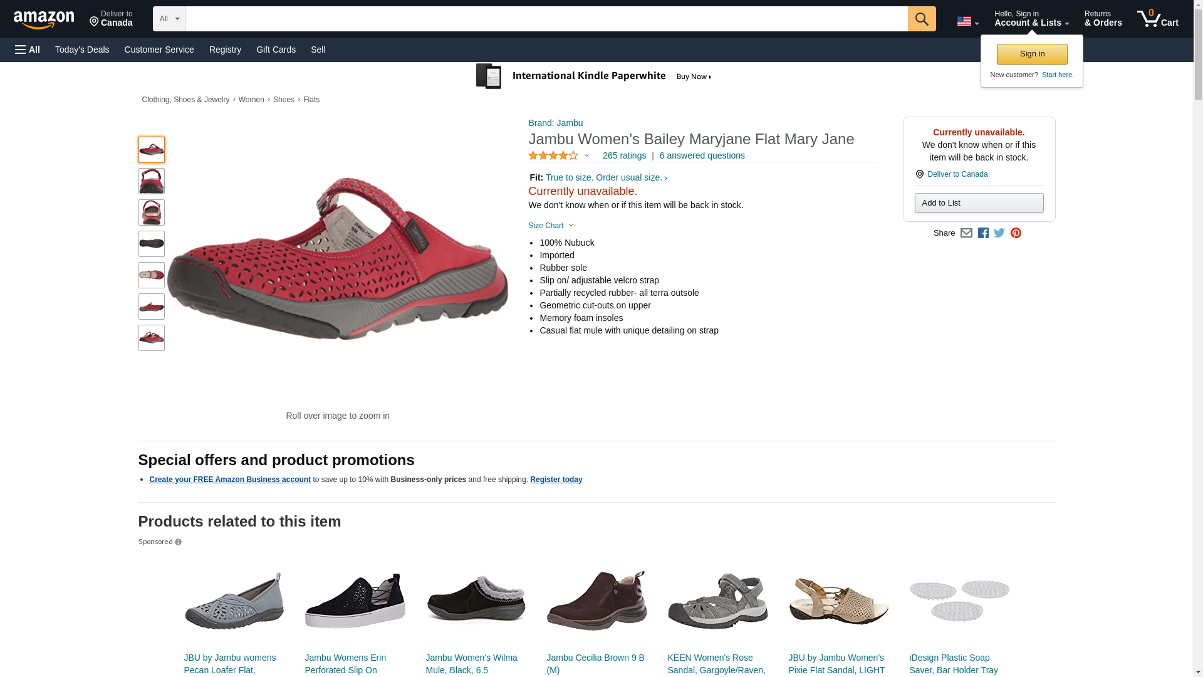Open the shopping cart

1157,19
